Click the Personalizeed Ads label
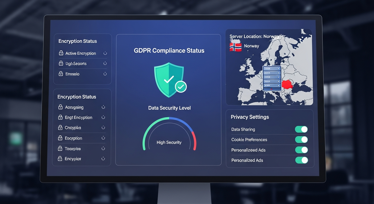 click(x=248, y=150)
